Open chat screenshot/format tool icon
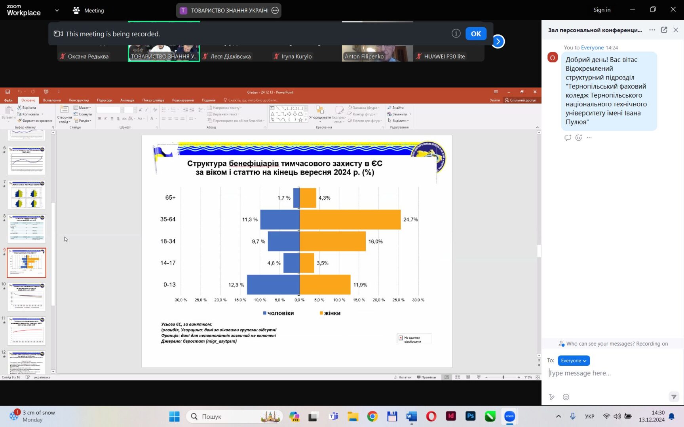 pos(552,397)
